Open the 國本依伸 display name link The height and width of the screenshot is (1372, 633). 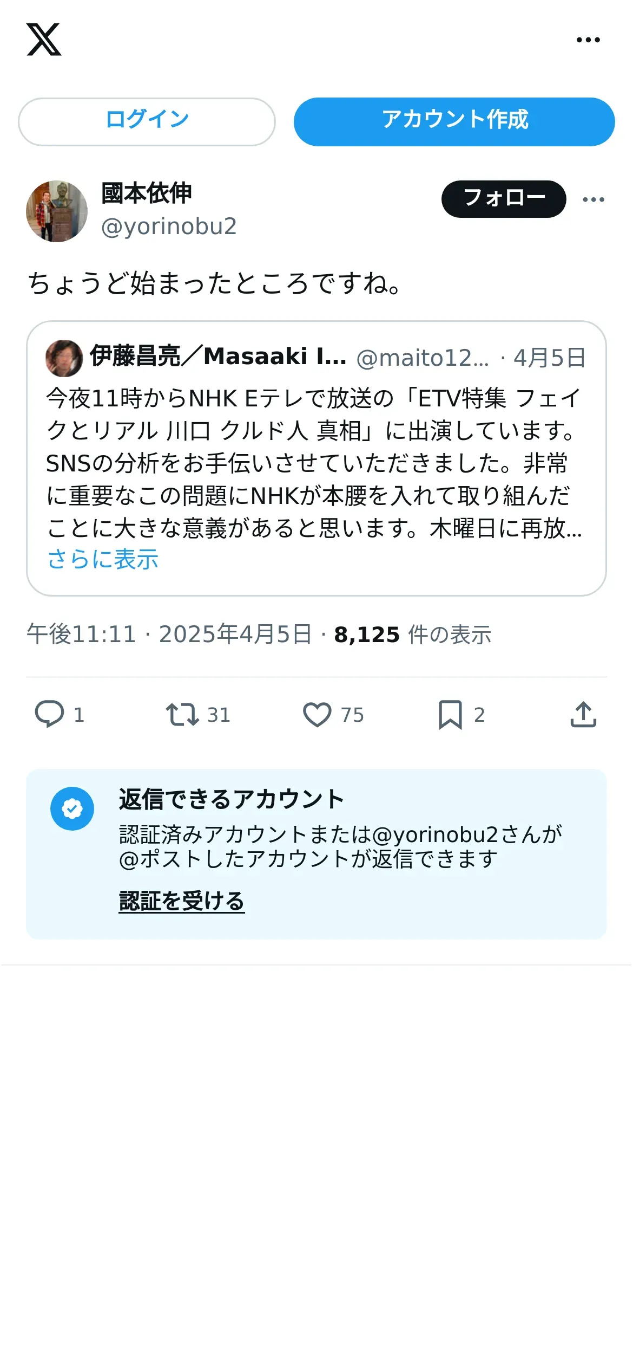click(x=147, y=193)
